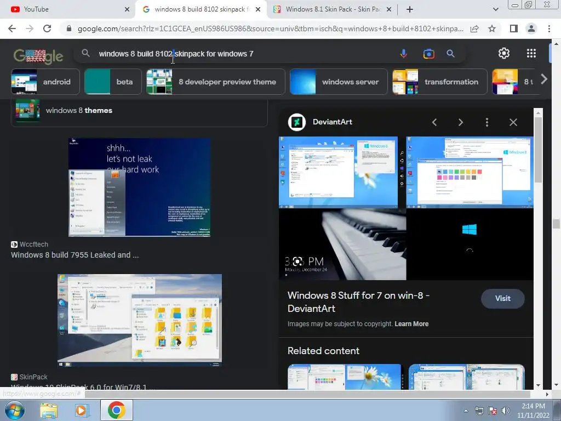Screen dimensions: 561x421
Task: Select the windows server chip
Action: [x=339, y=82]
